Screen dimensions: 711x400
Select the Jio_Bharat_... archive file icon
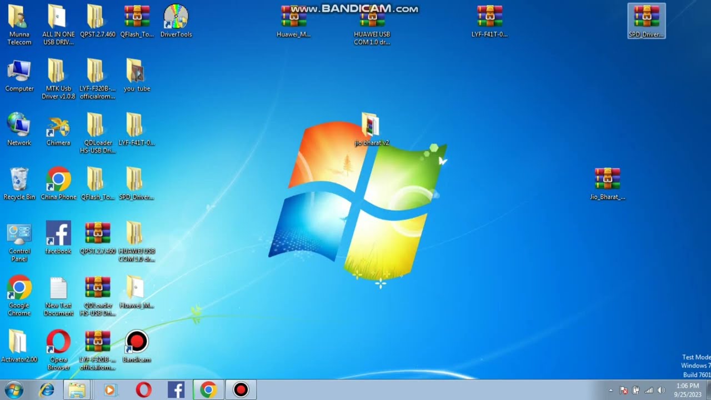point(607,184)
